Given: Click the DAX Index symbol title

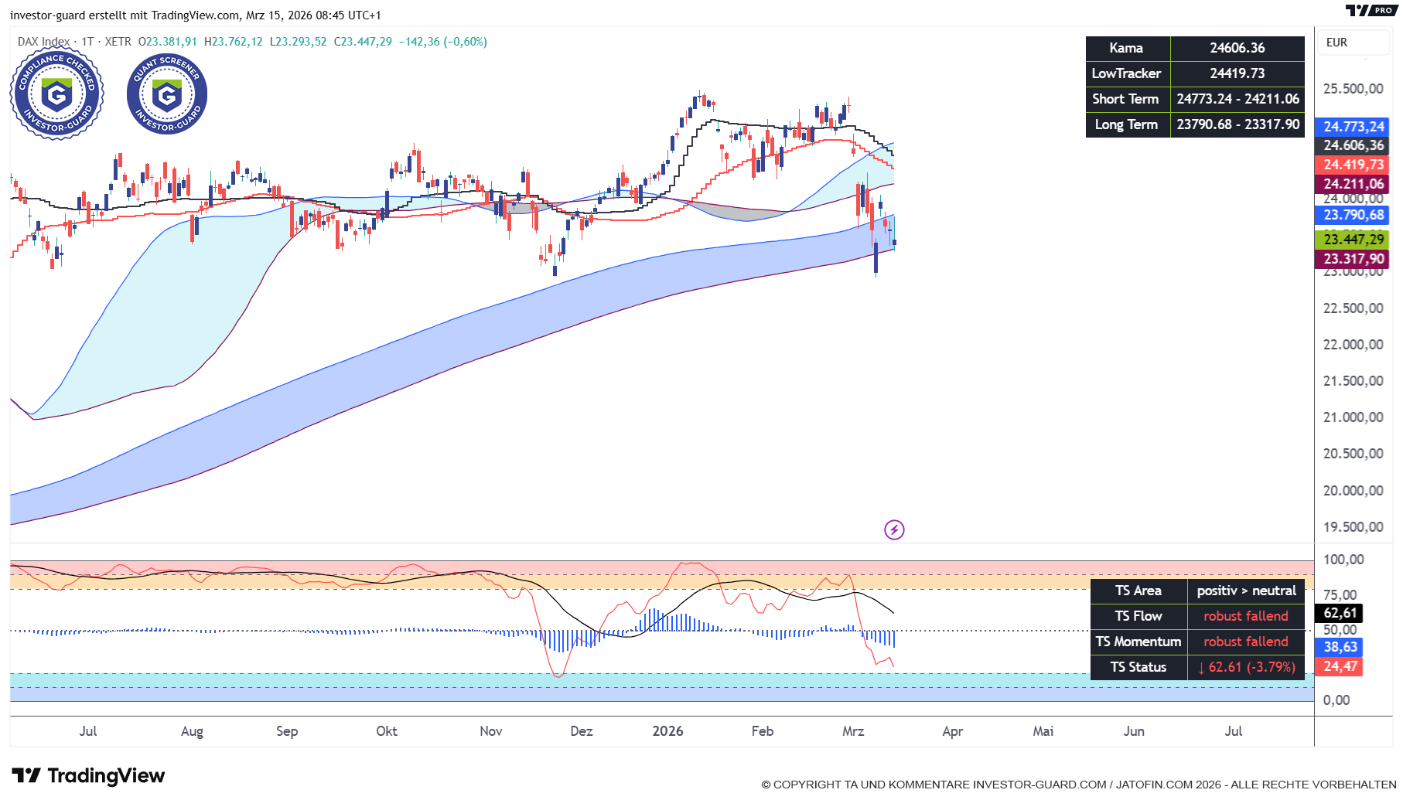Looking at the screenshot, I should tap(44, 42).
